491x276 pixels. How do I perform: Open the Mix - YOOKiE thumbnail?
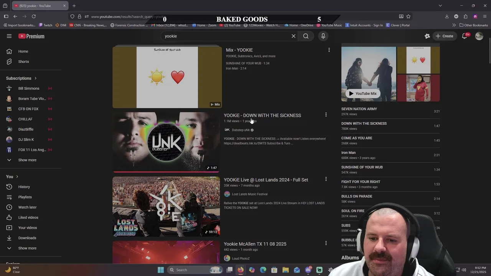(x=167, y=77)
